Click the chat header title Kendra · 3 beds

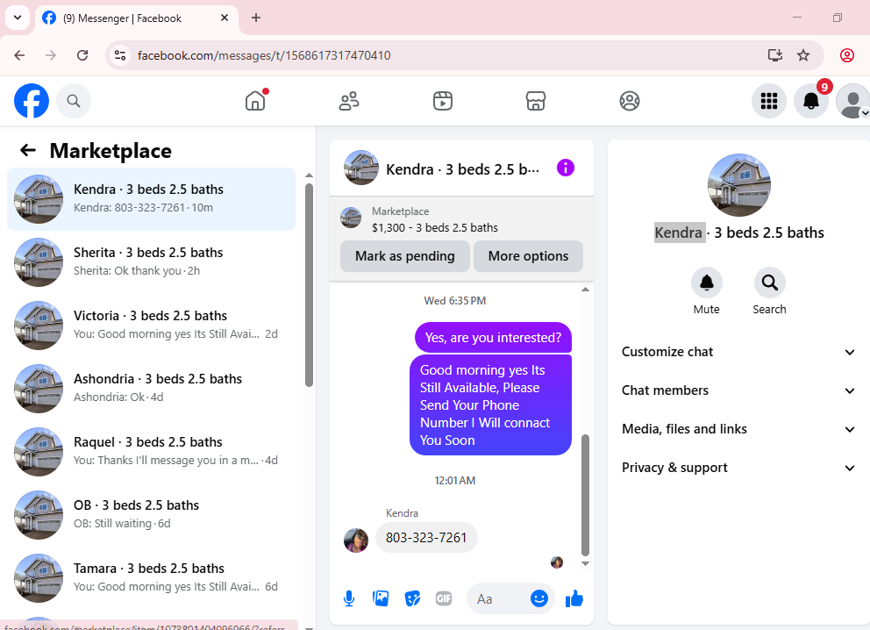click(463, 169)
